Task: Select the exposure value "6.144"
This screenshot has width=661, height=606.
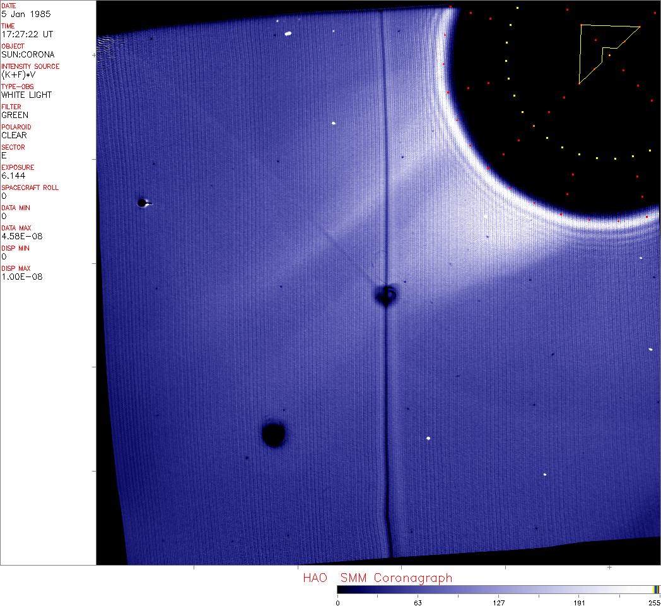Action: (x=13, y=175)
